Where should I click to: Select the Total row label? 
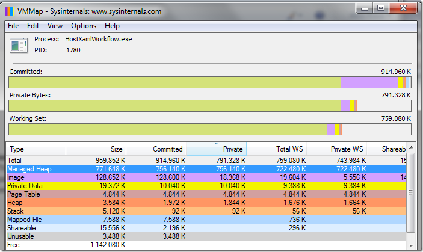(x=14, y=161)
